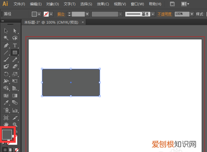Select the Perspective Grid tool
Screen dimensions: 207x152
(15, 88)
